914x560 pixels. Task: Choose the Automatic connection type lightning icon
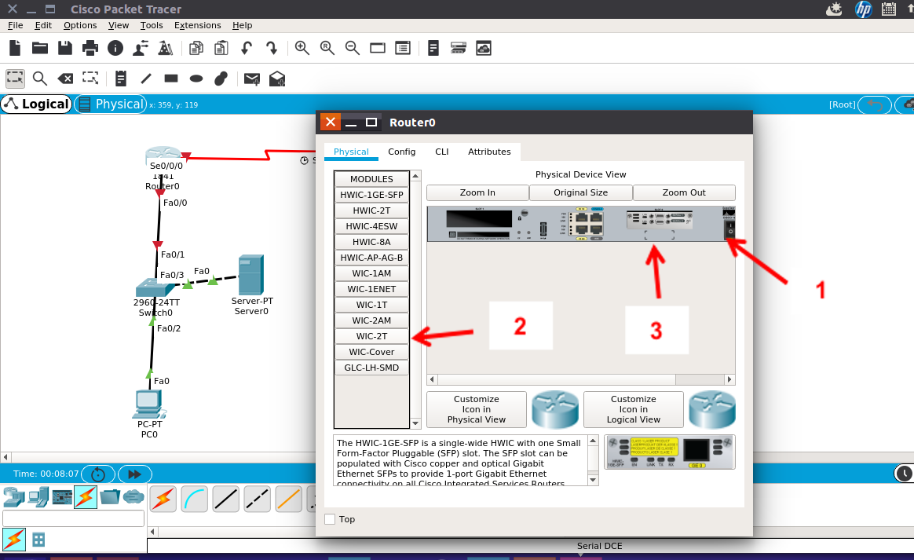[x=163, y=496]
